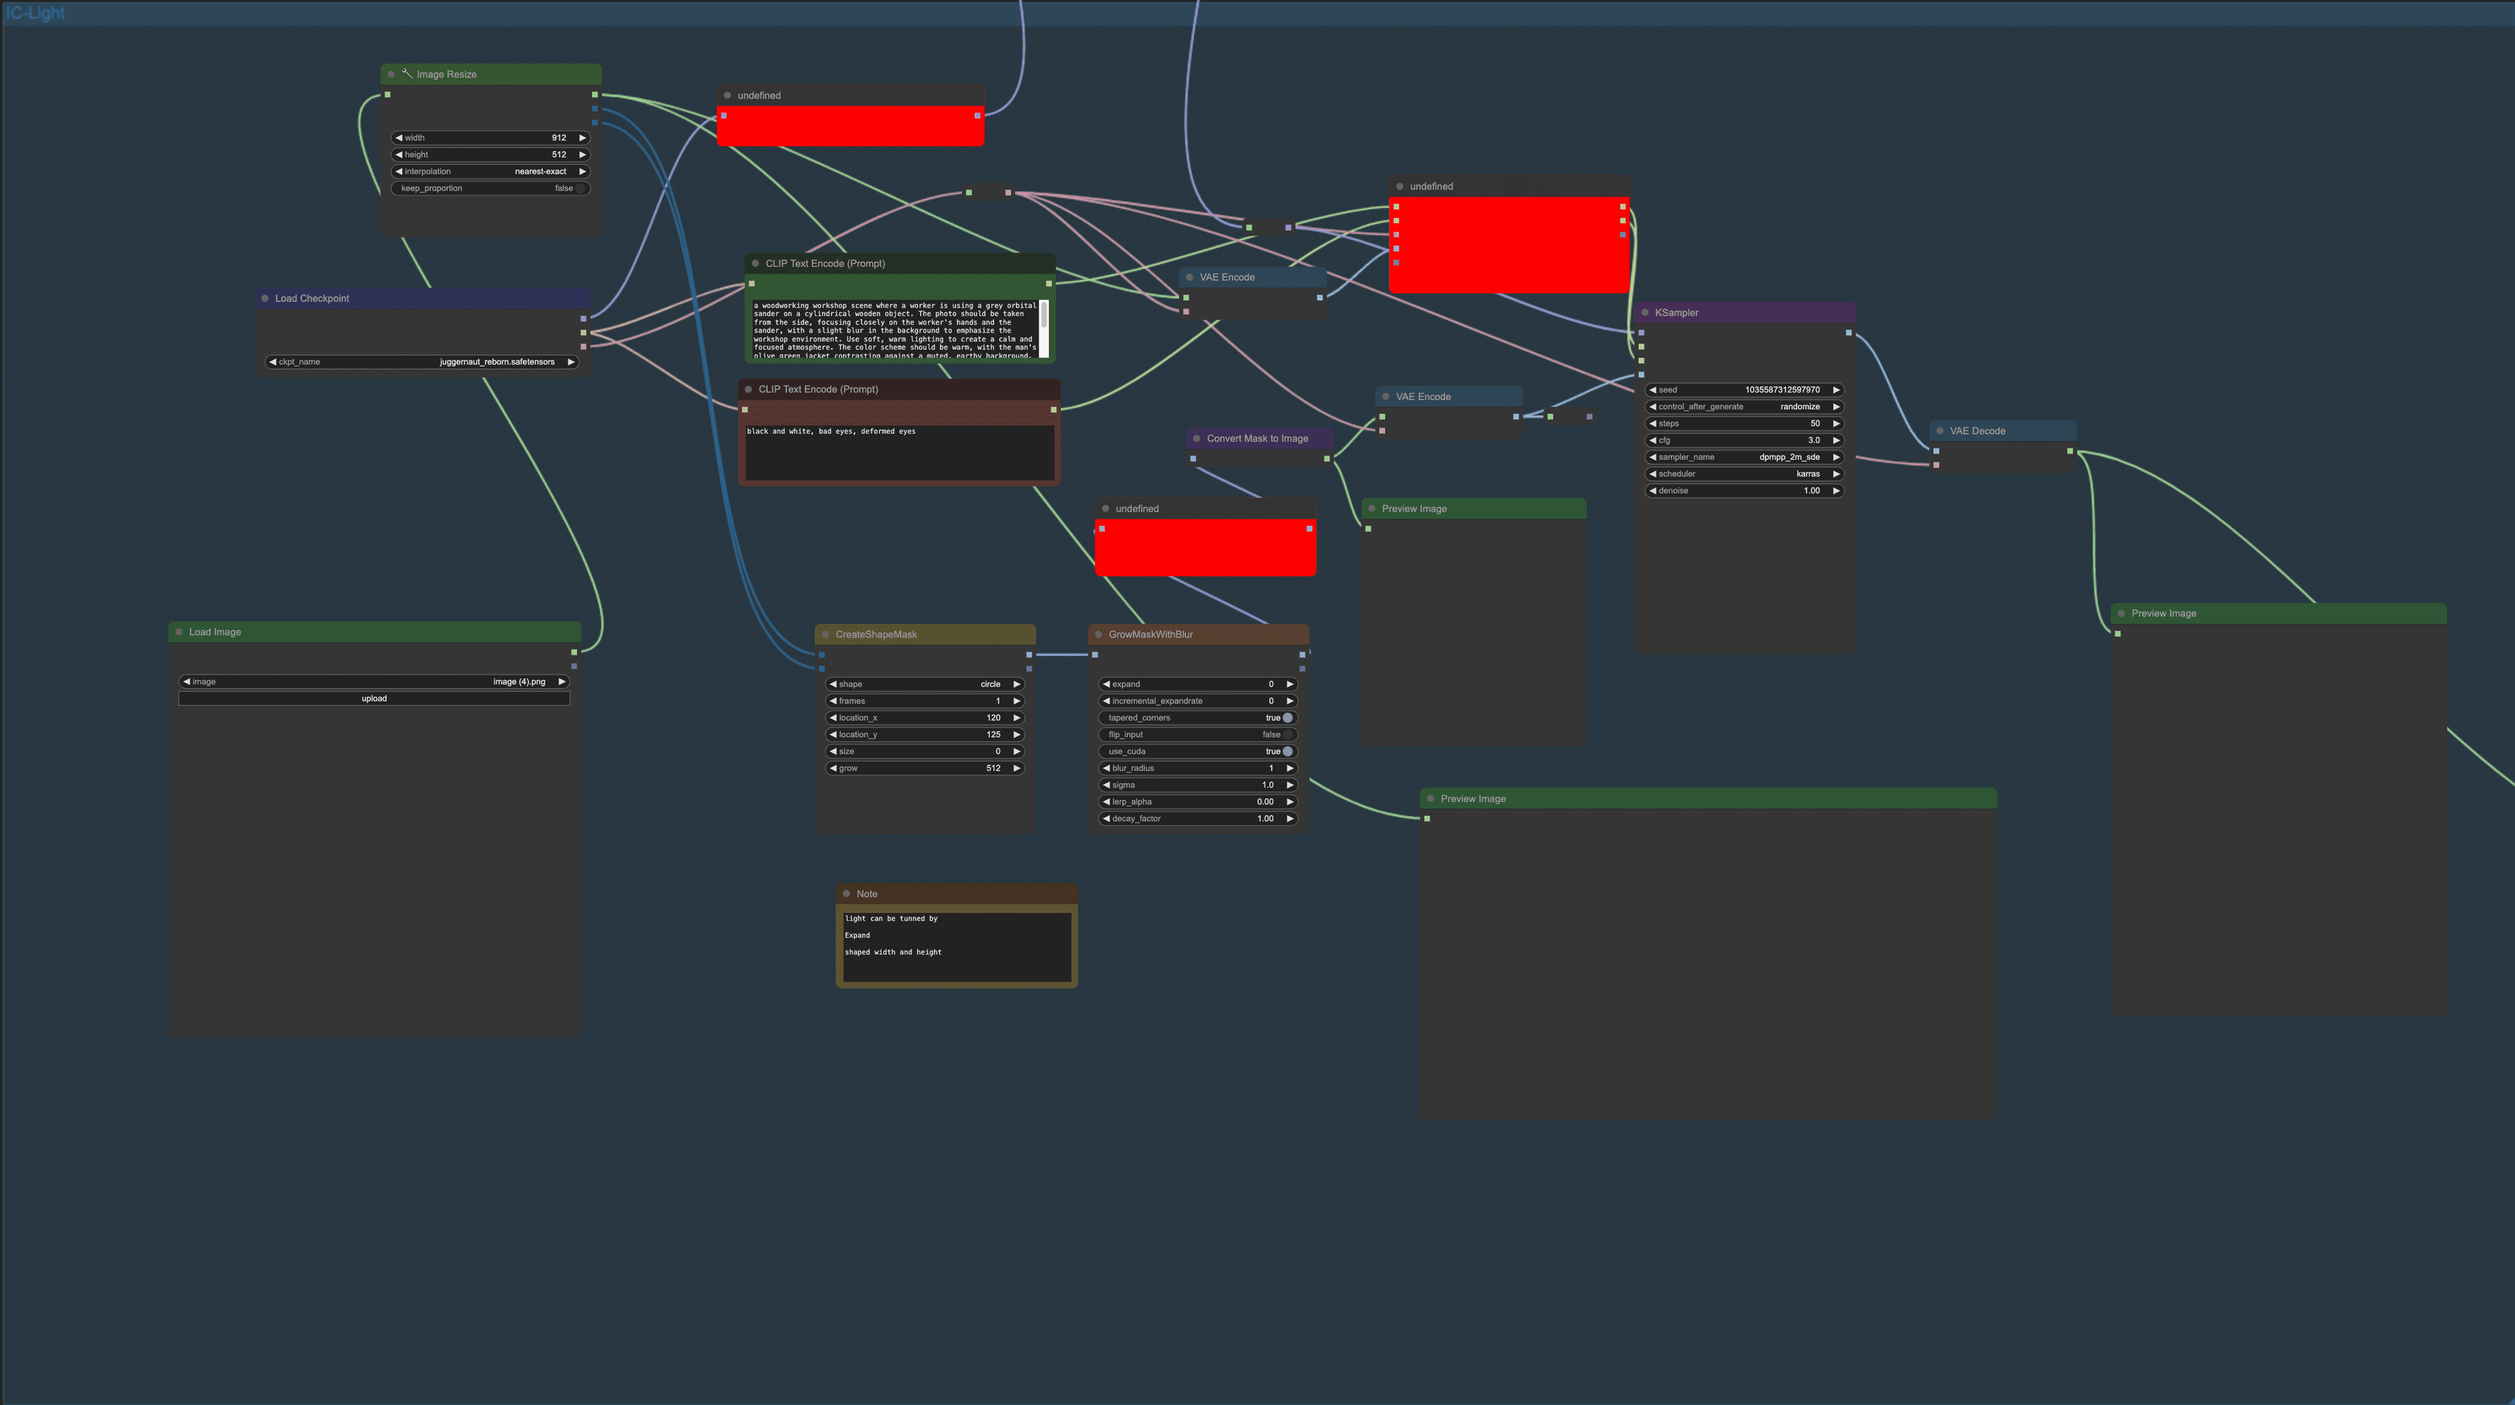Collapse the Note node via its title dot
The width and height of the screenshot is (2515, 1405).
point(846,894)
